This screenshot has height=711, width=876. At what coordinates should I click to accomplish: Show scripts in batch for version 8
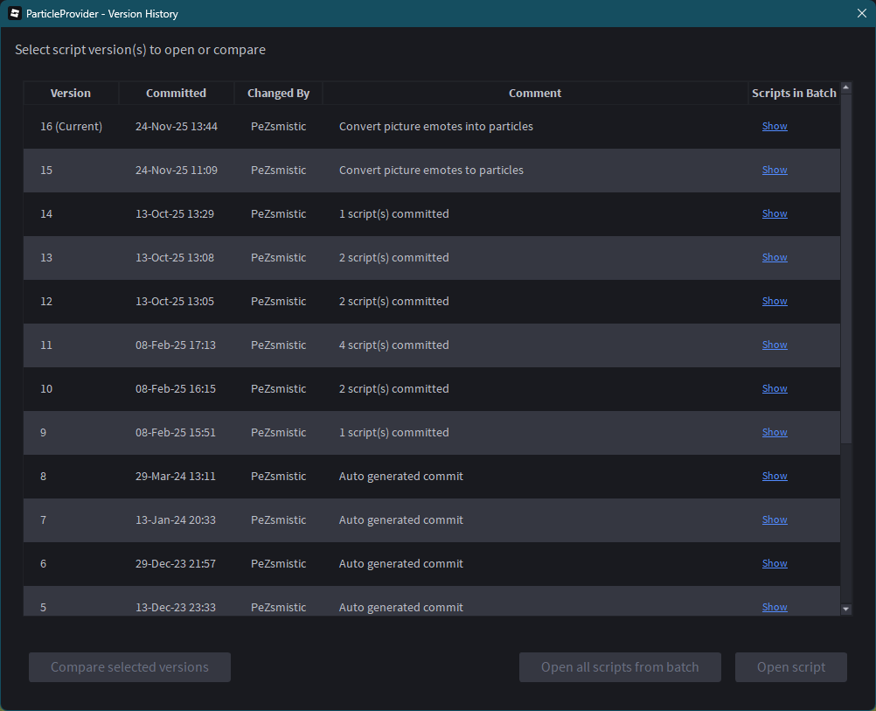click(775, 476)
